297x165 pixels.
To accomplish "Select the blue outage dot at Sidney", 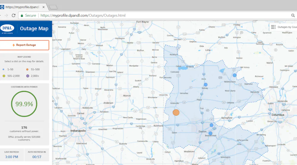I will (x=206, y=85).
